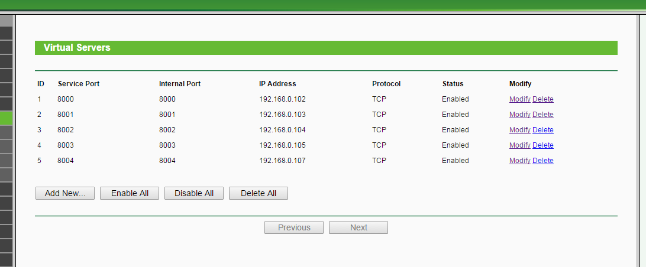Screen dimensions: 646x267
Task: Delete the entry with IP 192.168.0.102
Action: pos(542,99)
